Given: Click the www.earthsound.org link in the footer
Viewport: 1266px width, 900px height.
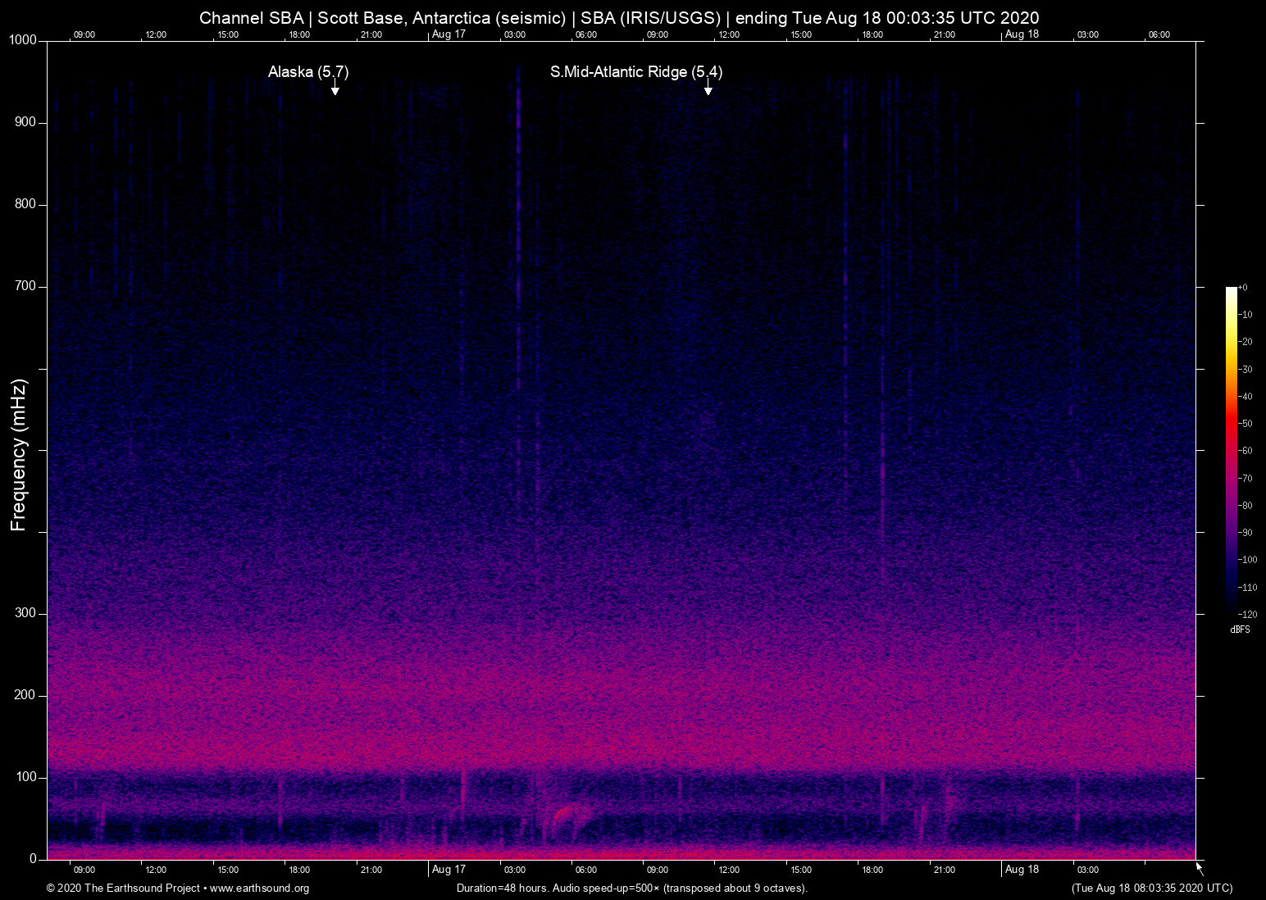Looking at the screenshot, I should point(259,889).
